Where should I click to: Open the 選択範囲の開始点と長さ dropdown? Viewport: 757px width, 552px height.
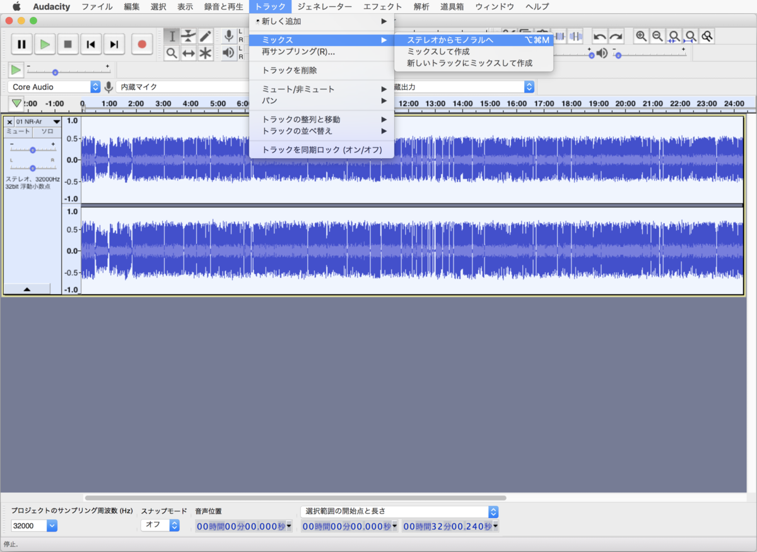399,512
